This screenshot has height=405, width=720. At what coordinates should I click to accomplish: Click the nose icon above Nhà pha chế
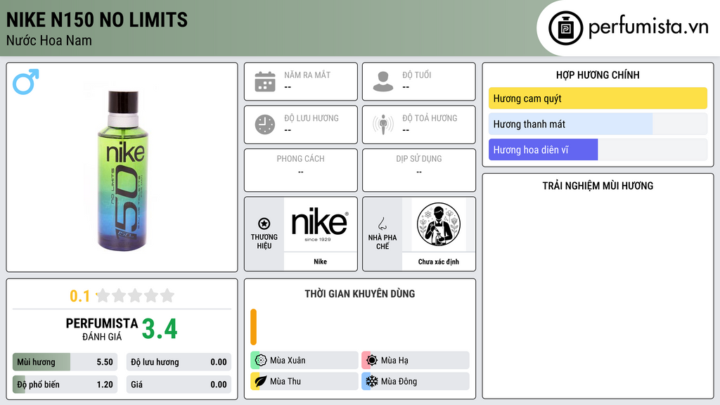pos(382,224)
